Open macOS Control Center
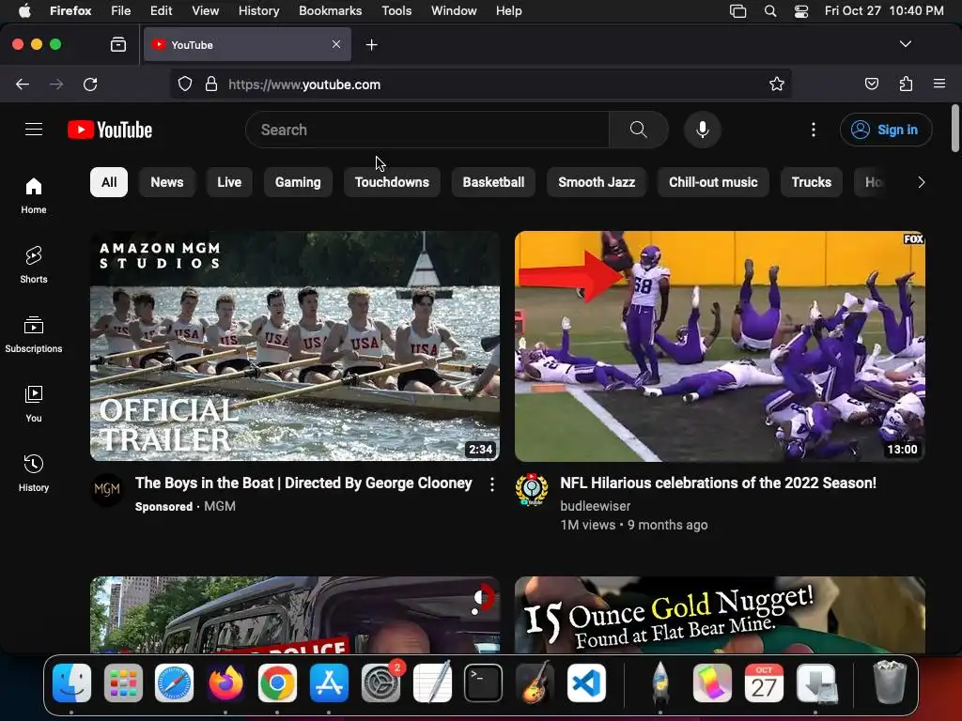The height and width of the screenshot is (721, 962). pyautogui.click(x=800, y=11)
